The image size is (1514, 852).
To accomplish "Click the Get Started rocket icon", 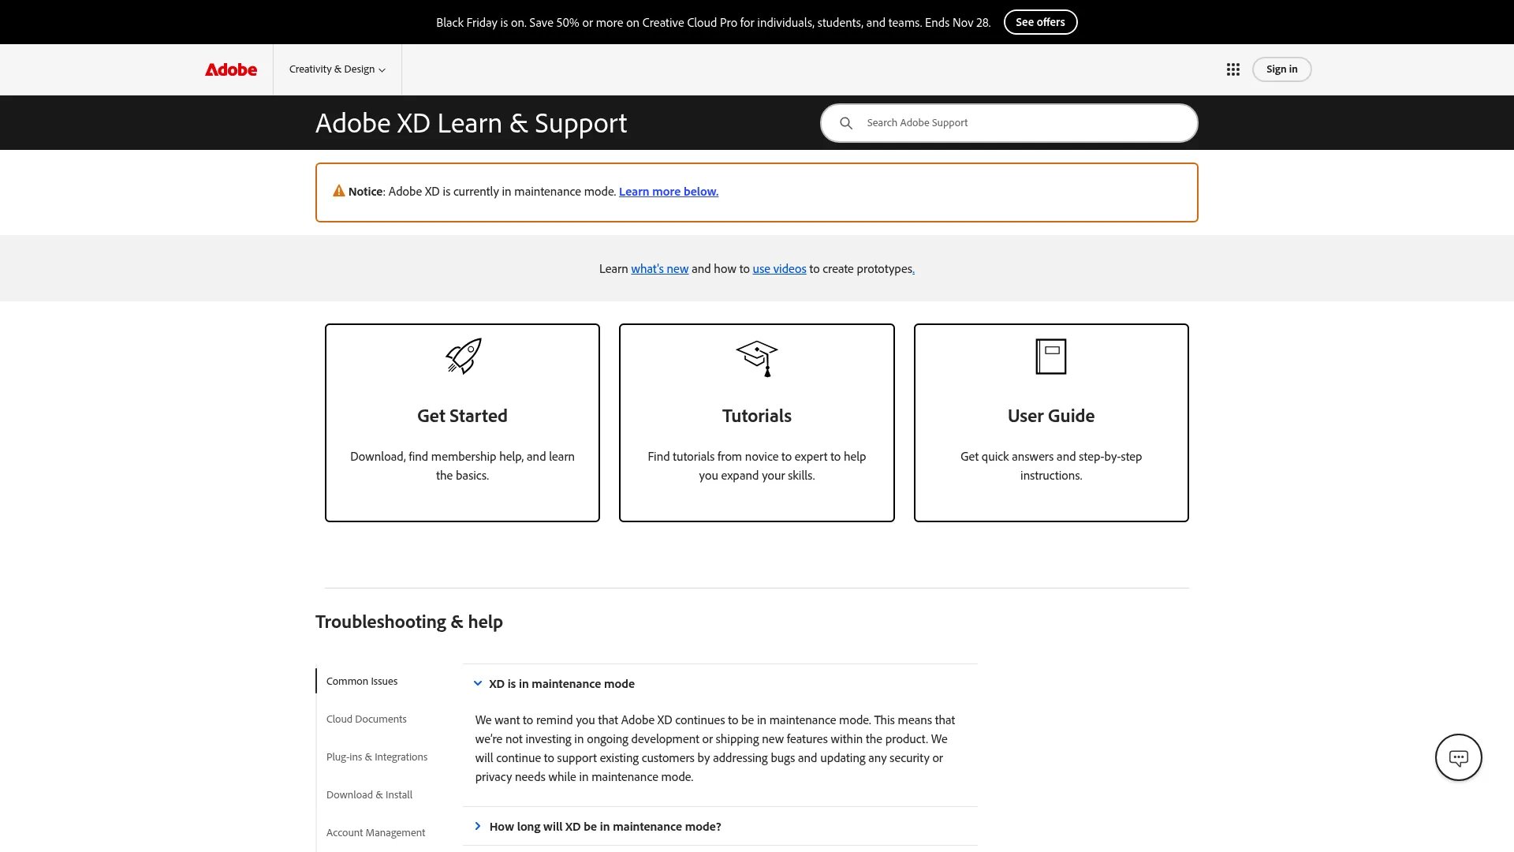I will [462, 356].
